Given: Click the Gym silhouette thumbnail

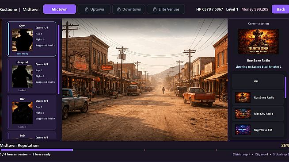Looking at the screenshot, I should tap(22, 40).
